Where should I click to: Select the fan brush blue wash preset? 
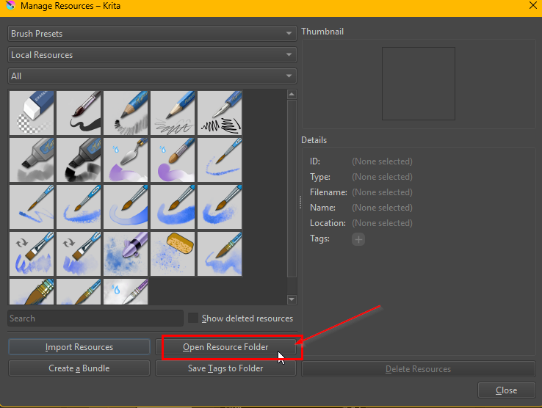(x=220, y=254)
